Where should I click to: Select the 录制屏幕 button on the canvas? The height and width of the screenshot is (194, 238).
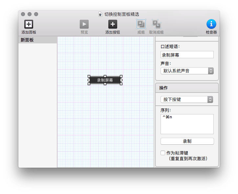click(105, 80)
